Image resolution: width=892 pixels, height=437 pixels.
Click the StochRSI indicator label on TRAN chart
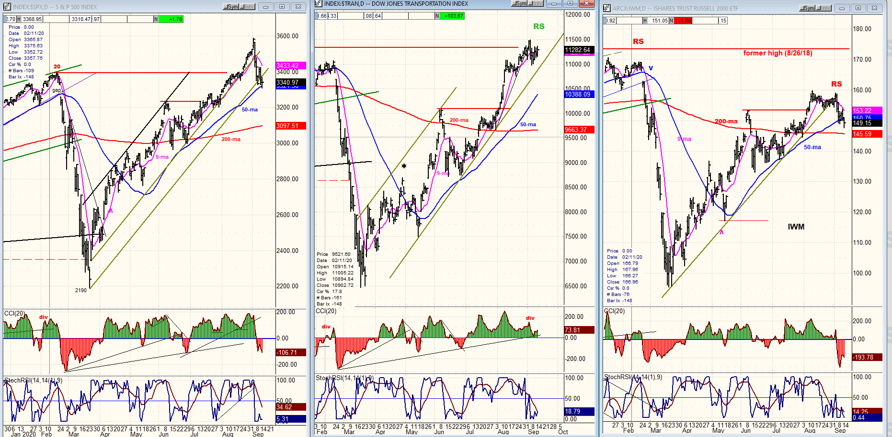[344, 378]
